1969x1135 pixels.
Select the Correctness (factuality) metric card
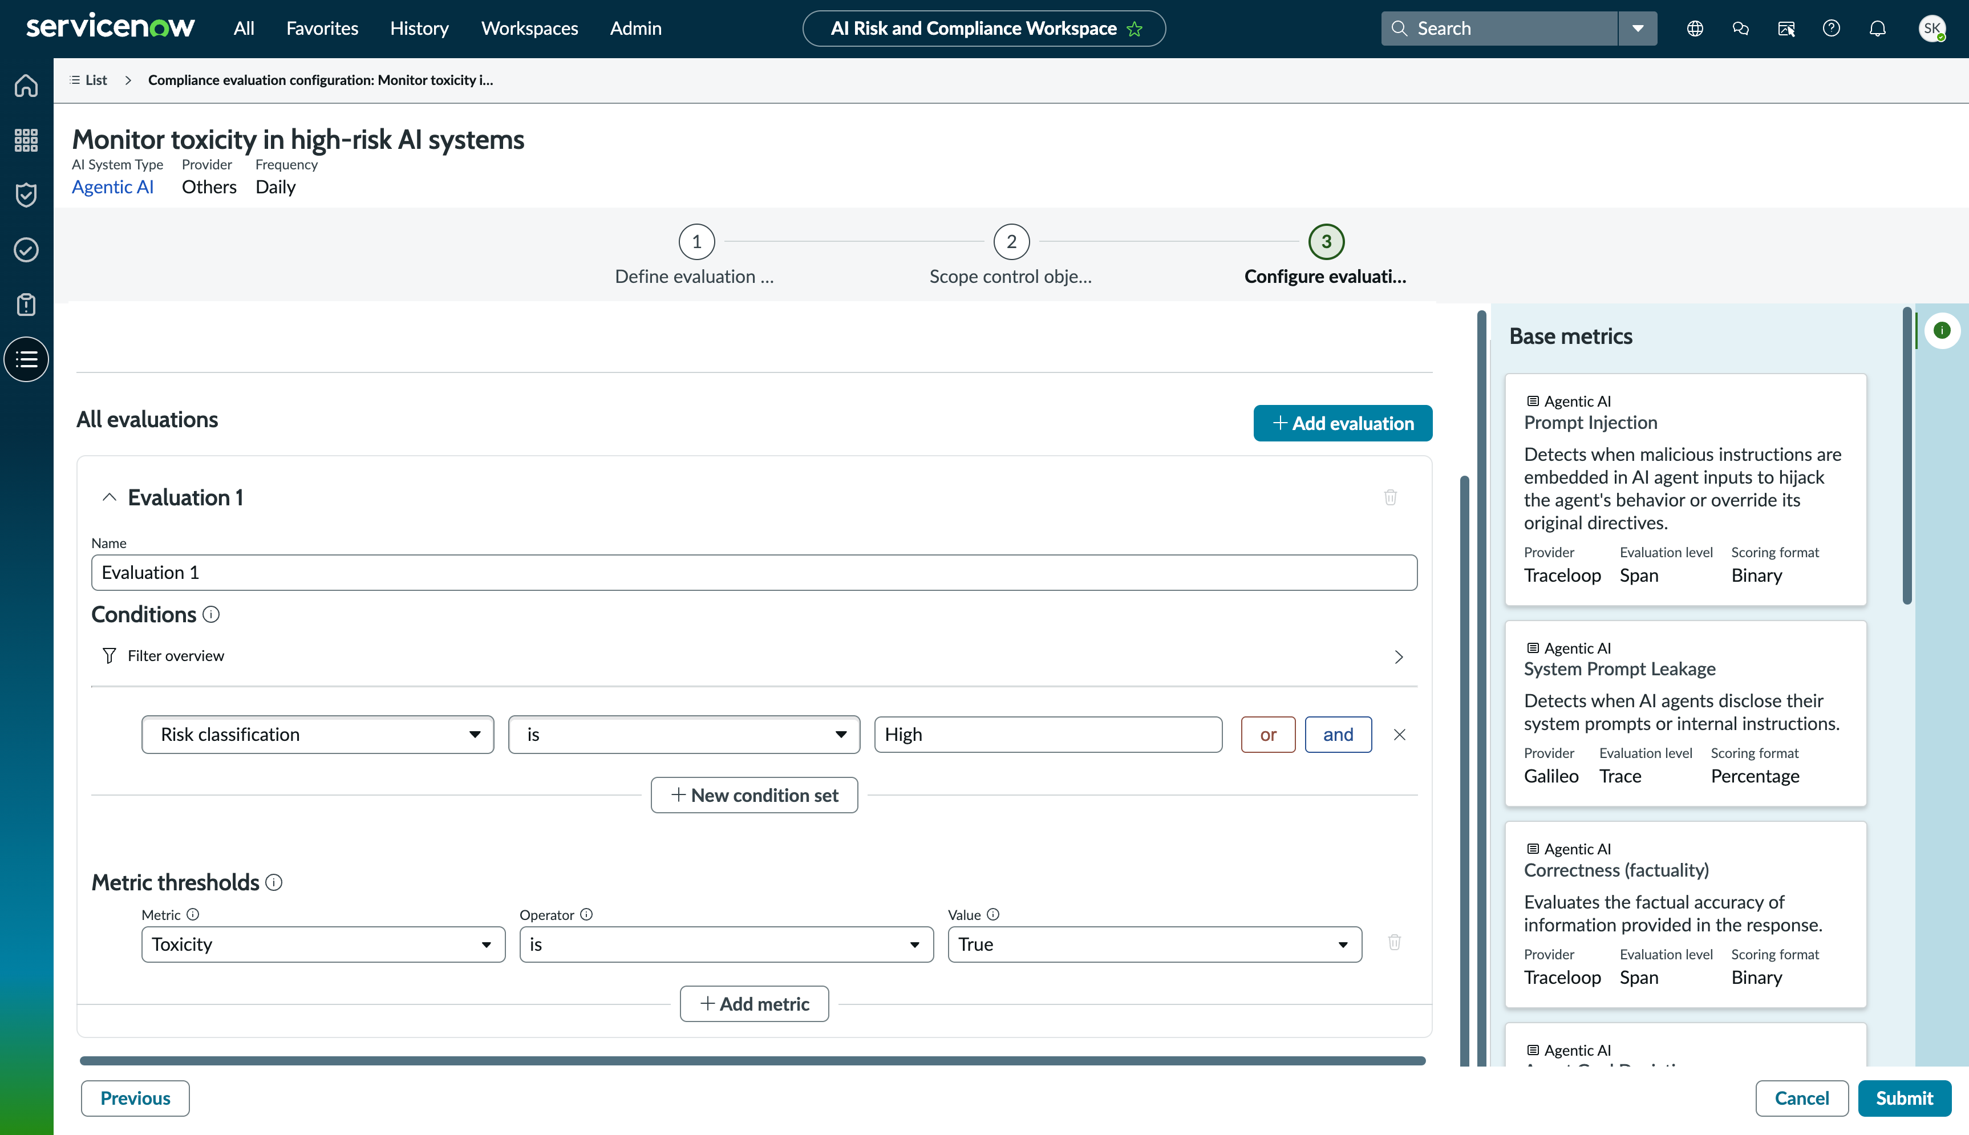click(1686, 914)
